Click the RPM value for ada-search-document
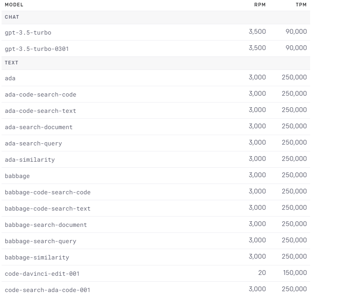This screenshot has width=338, height=294. [x=257, y=126]
